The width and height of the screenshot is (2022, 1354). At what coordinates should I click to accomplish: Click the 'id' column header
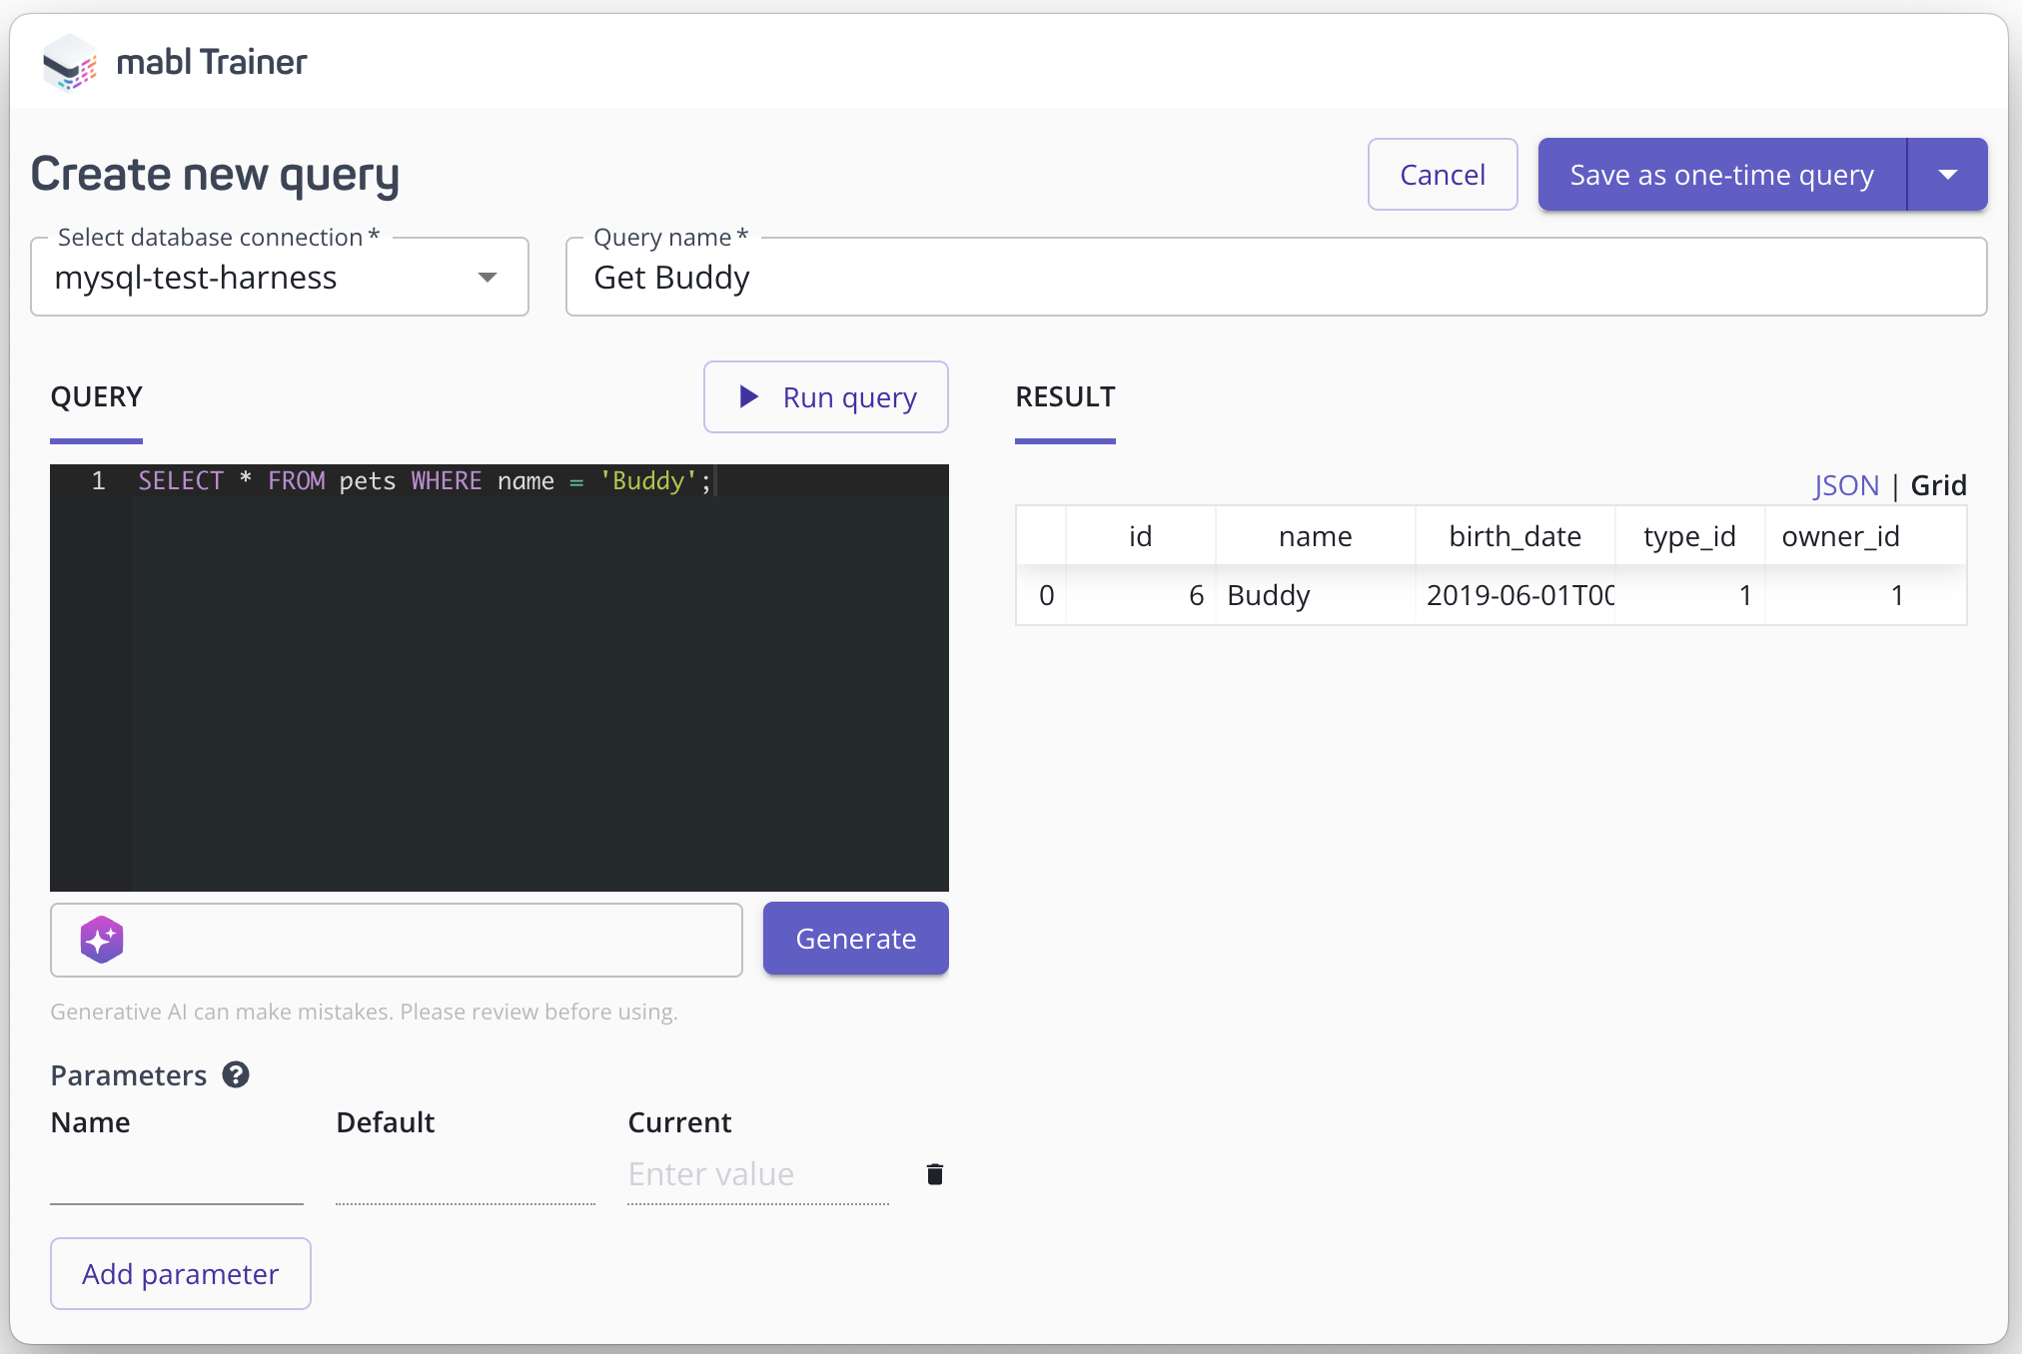click(1141, 536)
